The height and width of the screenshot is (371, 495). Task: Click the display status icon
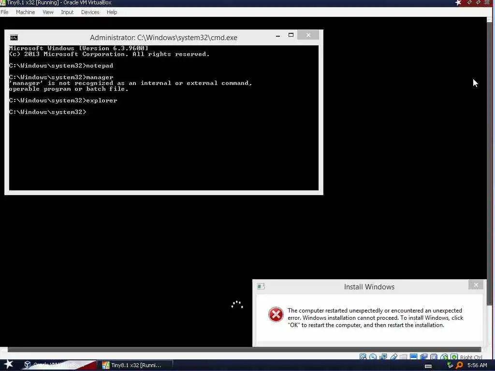414,357
